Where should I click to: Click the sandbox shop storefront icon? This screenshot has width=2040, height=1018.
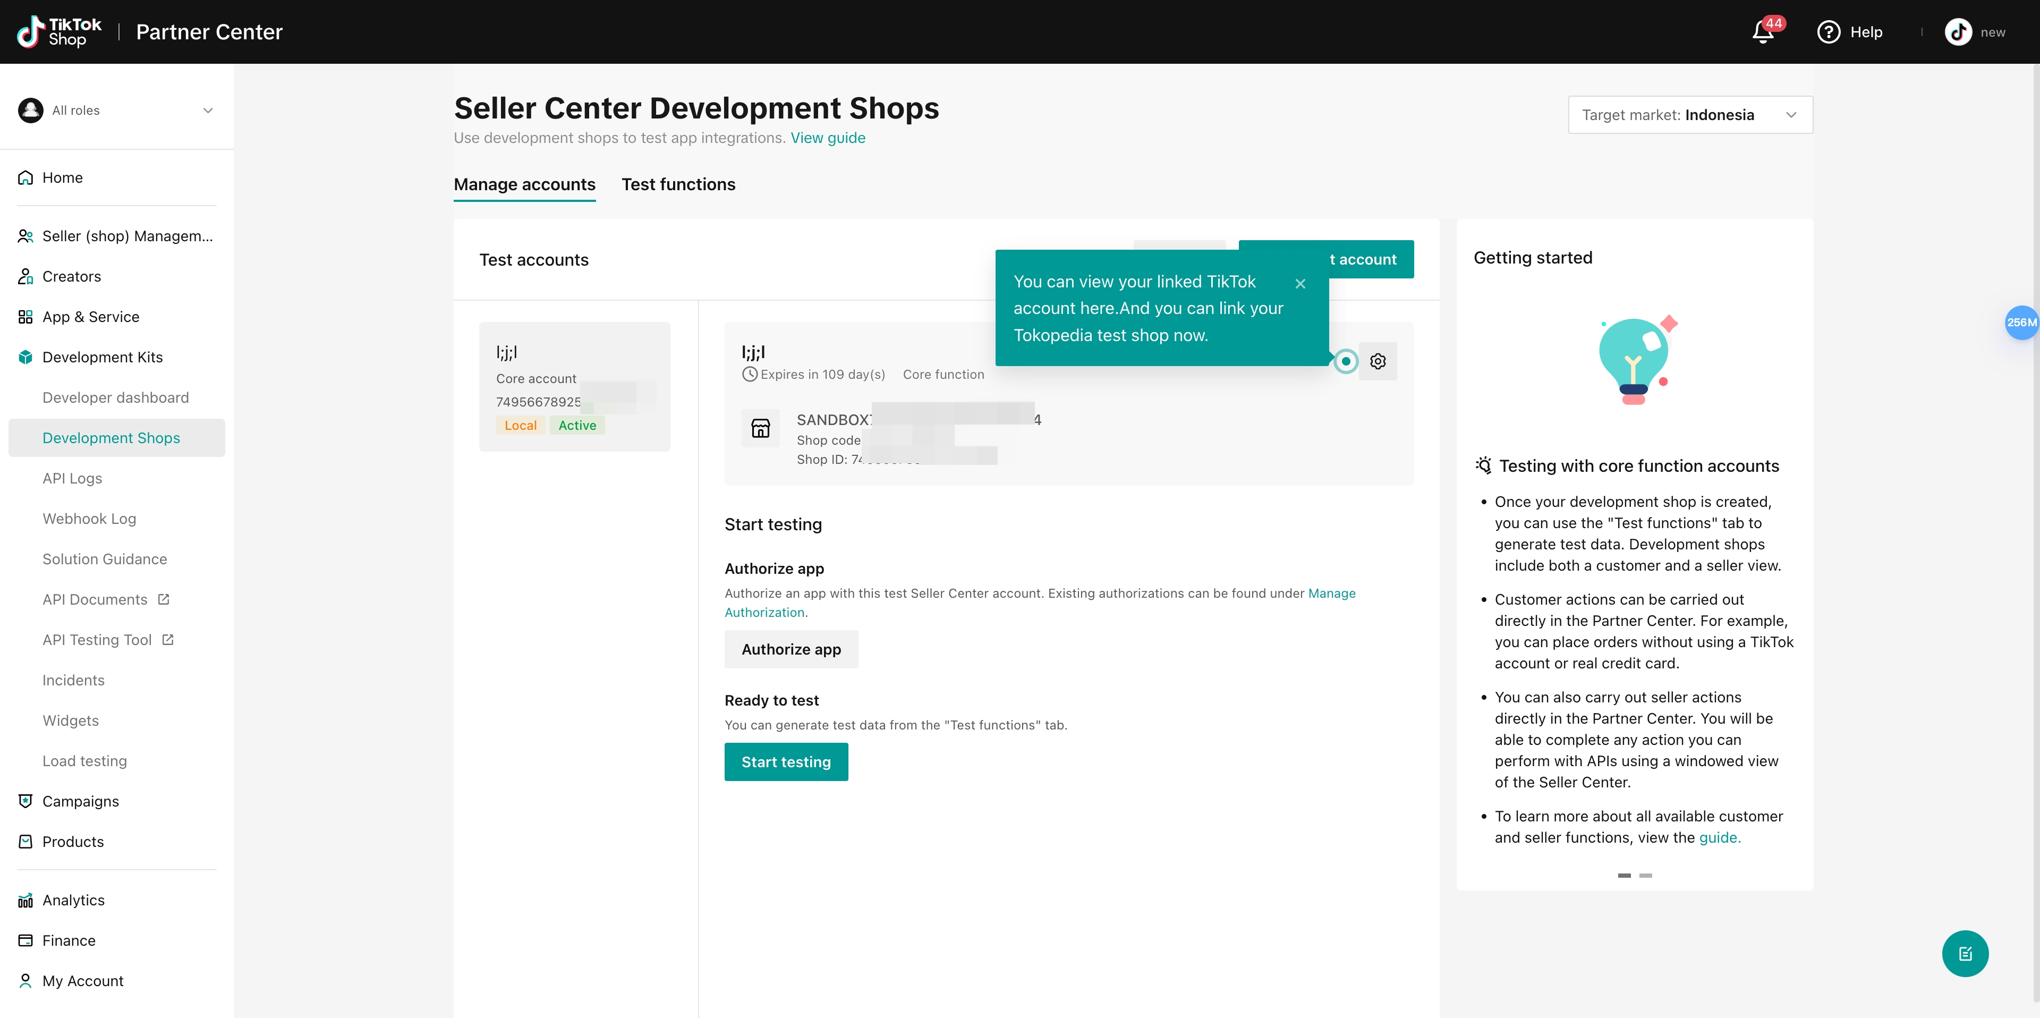tap(760, 429)
